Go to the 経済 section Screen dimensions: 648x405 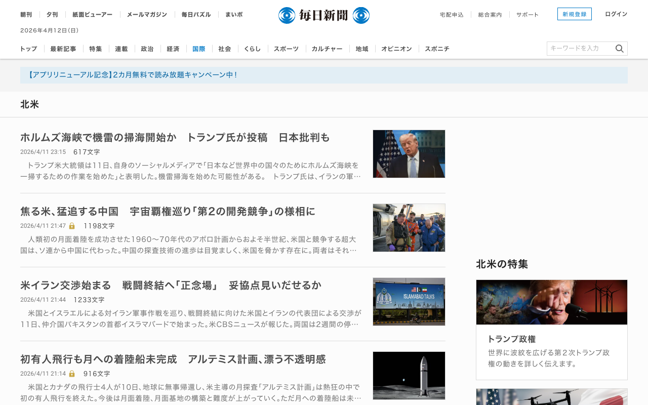point(173,49)
